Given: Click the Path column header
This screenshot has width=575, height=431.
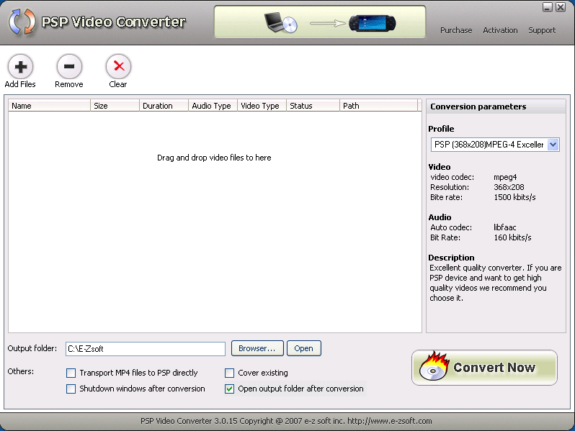Looking at the screenshot, I should tap(378, 106).
